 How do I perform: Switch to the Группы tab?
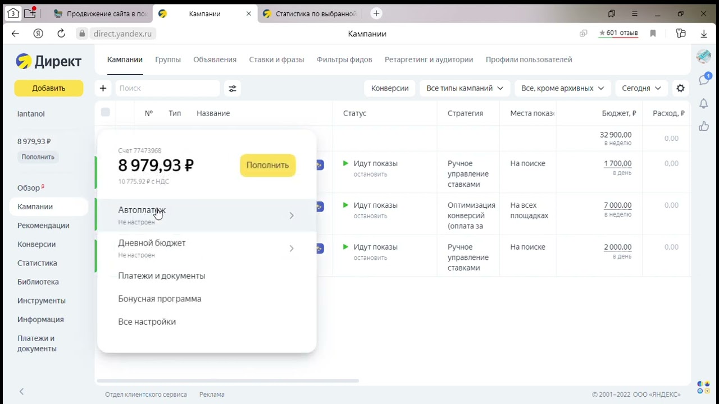(168, 59)
